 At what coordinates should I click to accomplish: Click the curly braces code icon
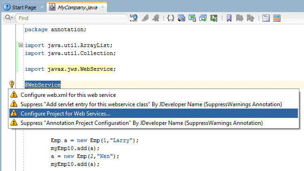[170, 18]
